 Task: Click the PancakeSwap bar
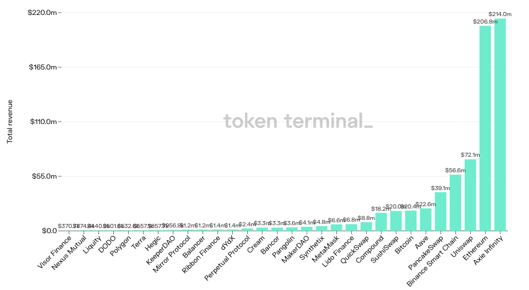click(x=440, y=211)
